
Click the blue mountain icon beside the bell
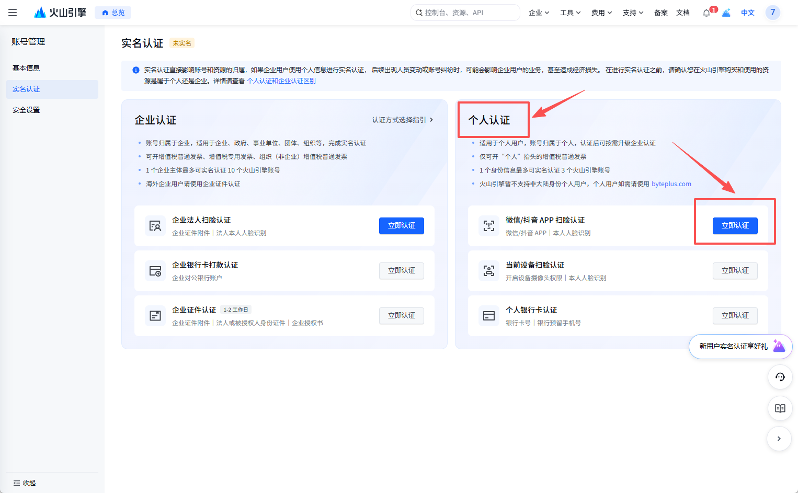[726, 13]
